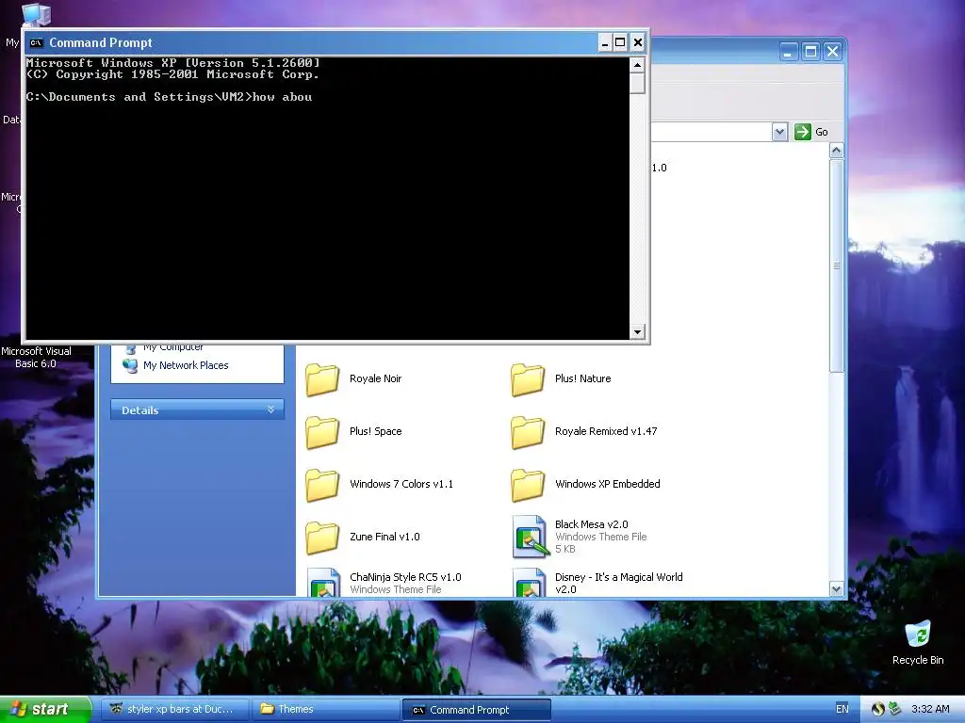Open the Windows 7 Colors v1.1 folder icon
This screenshot has height=723, width=965.
(322, 485)
